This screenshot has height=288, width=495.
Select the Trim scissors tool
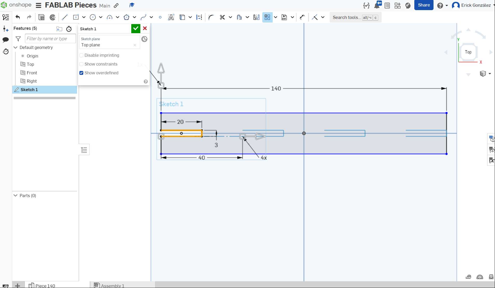pos(222,17)
